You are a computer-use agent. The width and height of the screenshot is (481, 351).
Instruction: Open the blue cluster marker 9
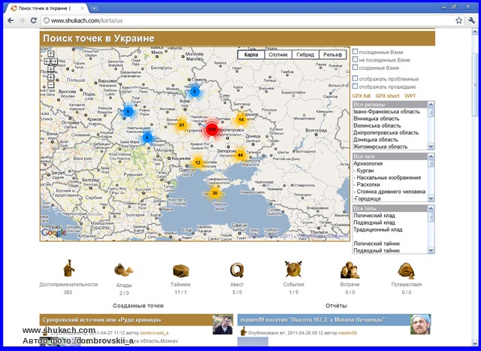point(194,92)
